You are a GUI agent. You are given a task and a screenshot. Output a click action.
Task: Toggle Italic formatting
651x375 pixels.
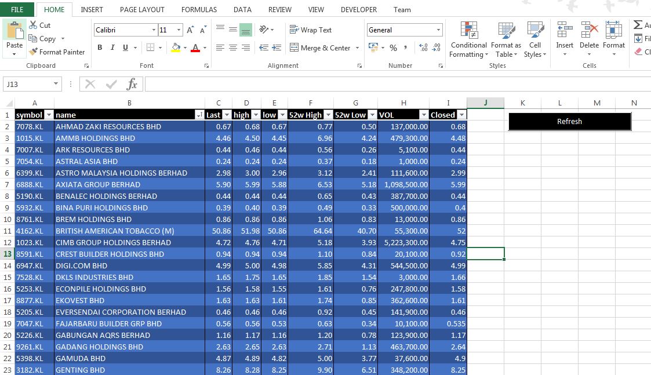coord(112,48)
